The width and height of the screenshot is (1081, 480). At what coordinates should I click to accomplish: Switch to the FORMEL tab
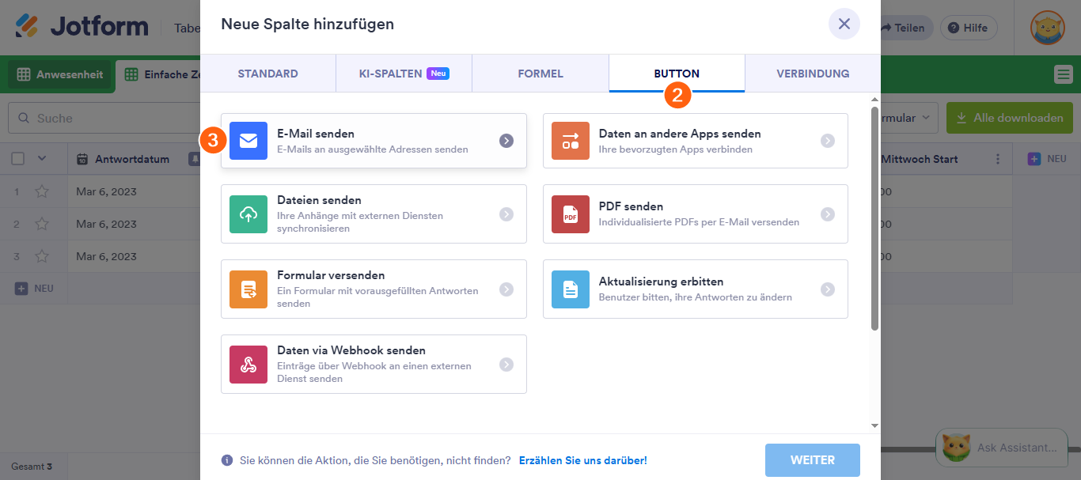coord(540,74)
